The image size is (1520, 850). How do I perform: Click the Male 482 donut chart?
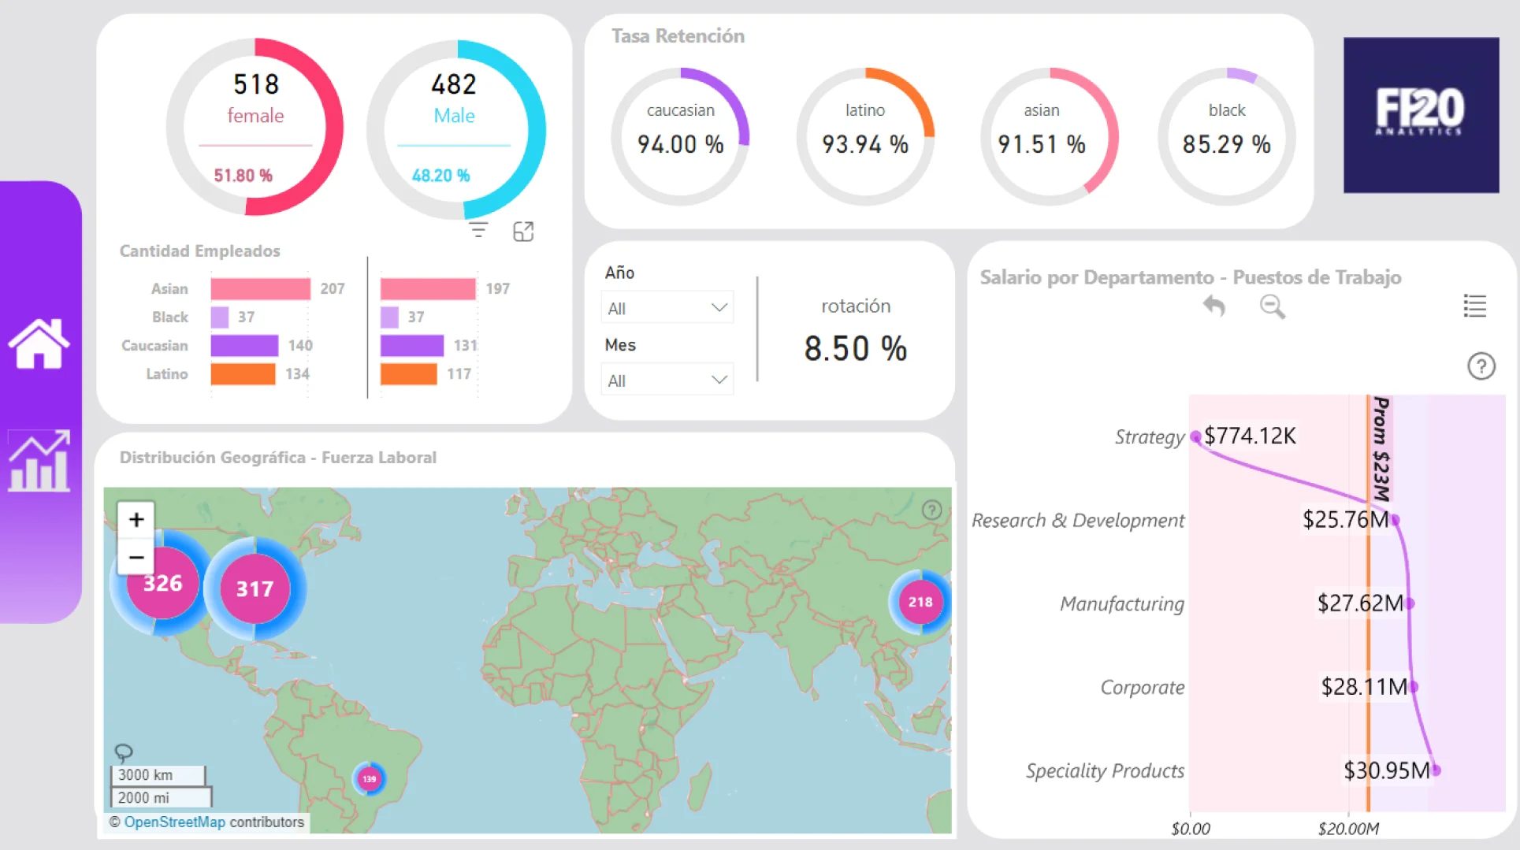(455, 129)
